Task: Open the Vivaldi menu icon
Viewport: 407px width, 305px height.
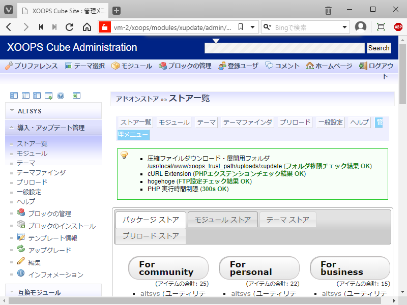Action: (9, 10)
